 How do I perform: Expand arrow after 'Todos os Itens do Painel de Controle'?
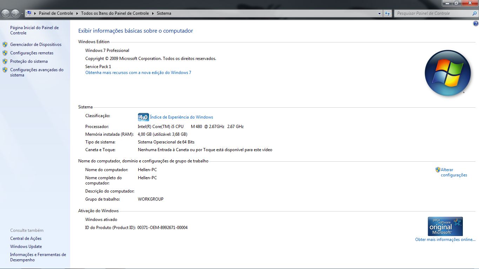[x=153, y=13]
